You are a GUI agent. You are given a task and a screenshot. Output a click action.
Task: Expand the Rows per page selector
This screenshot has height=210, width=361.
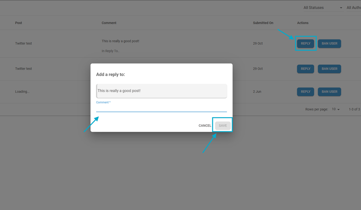tap(336, 109)
